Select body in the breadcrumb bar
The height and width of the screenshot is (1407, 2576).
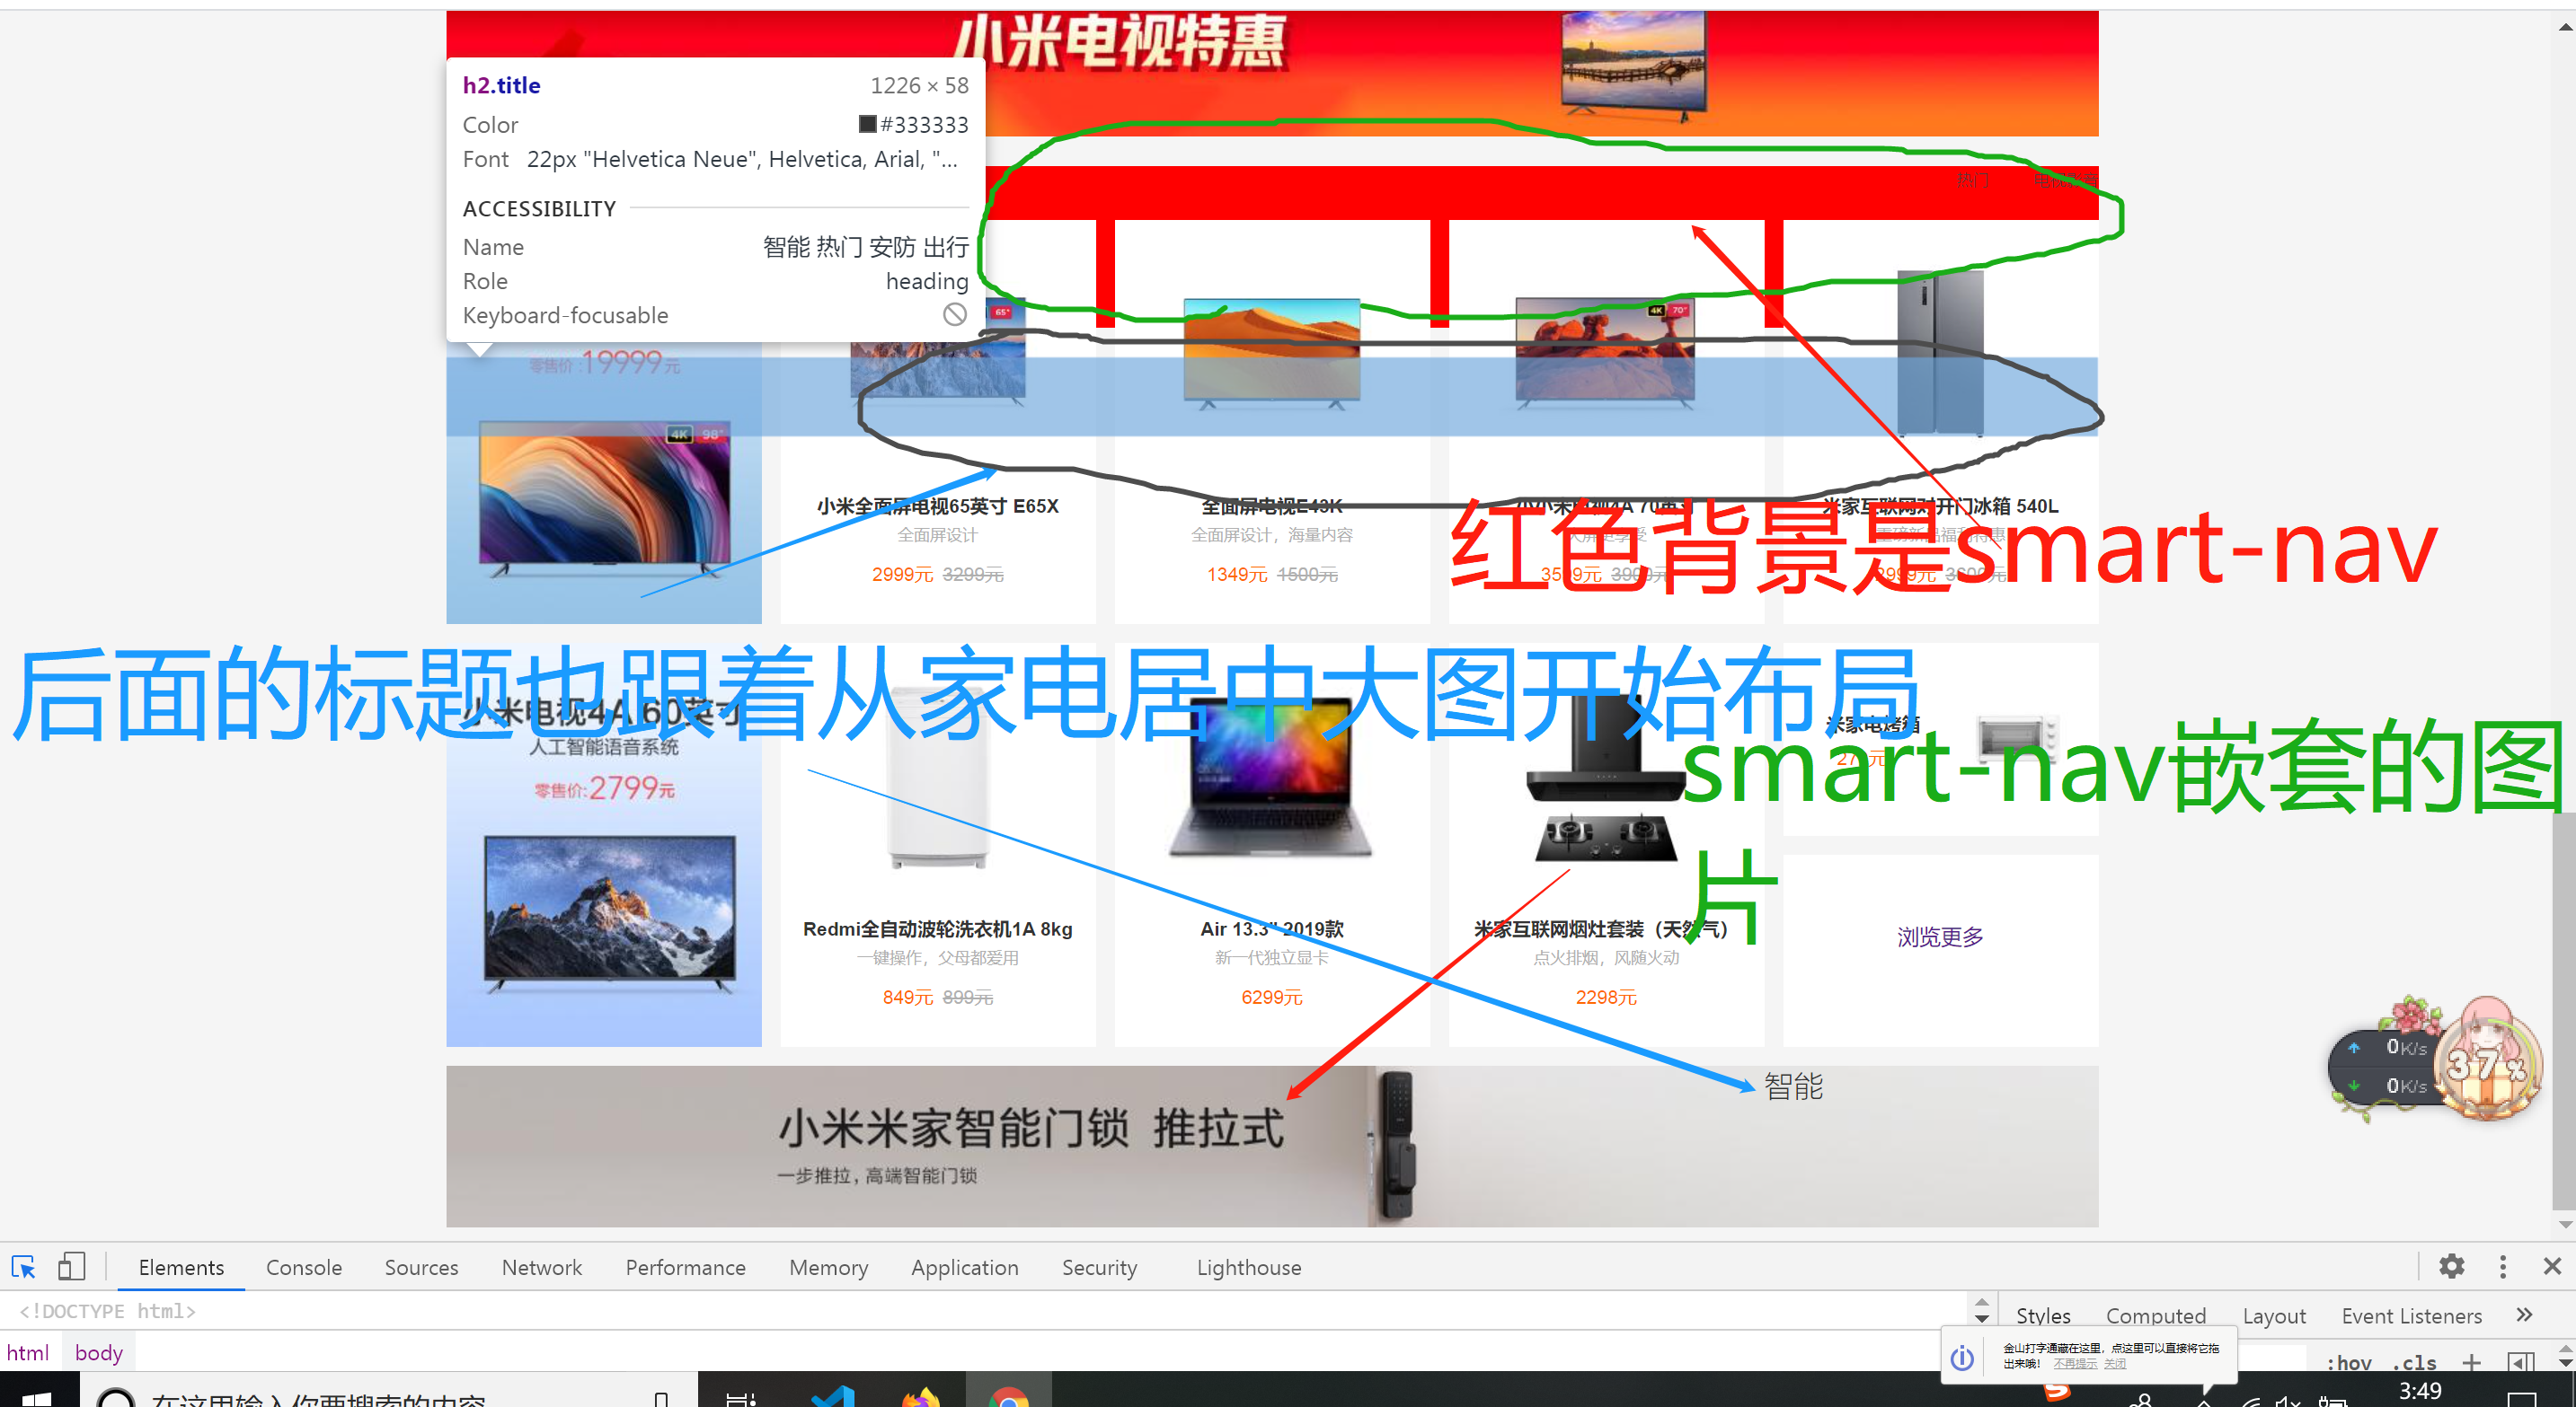coord(99,1352)
